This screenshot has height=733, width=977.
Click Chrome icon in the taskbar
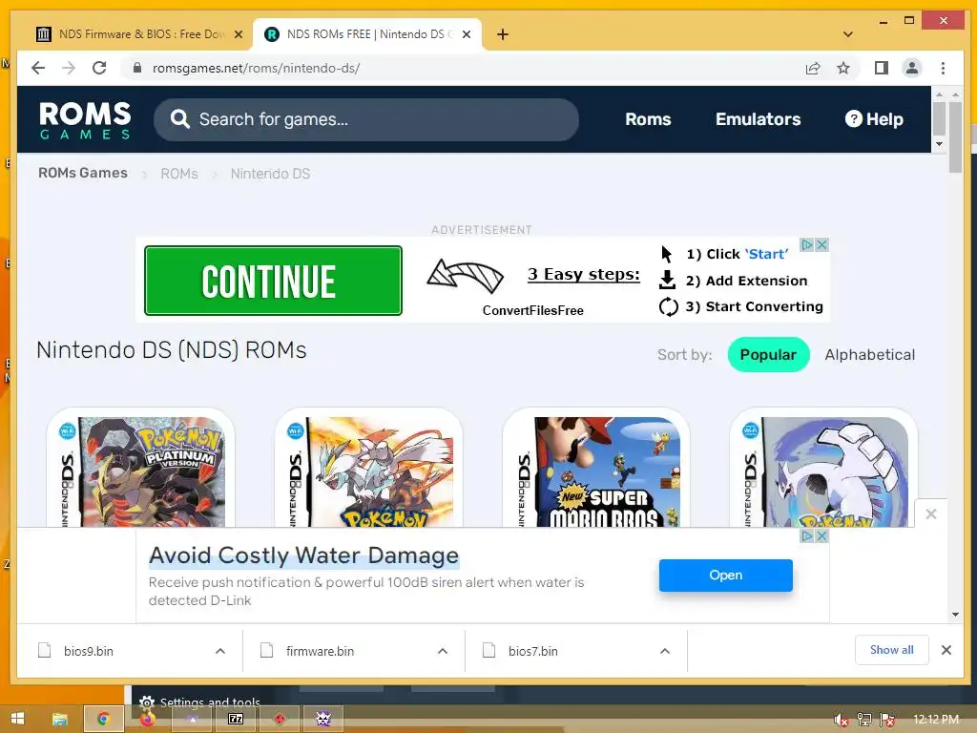103,720
